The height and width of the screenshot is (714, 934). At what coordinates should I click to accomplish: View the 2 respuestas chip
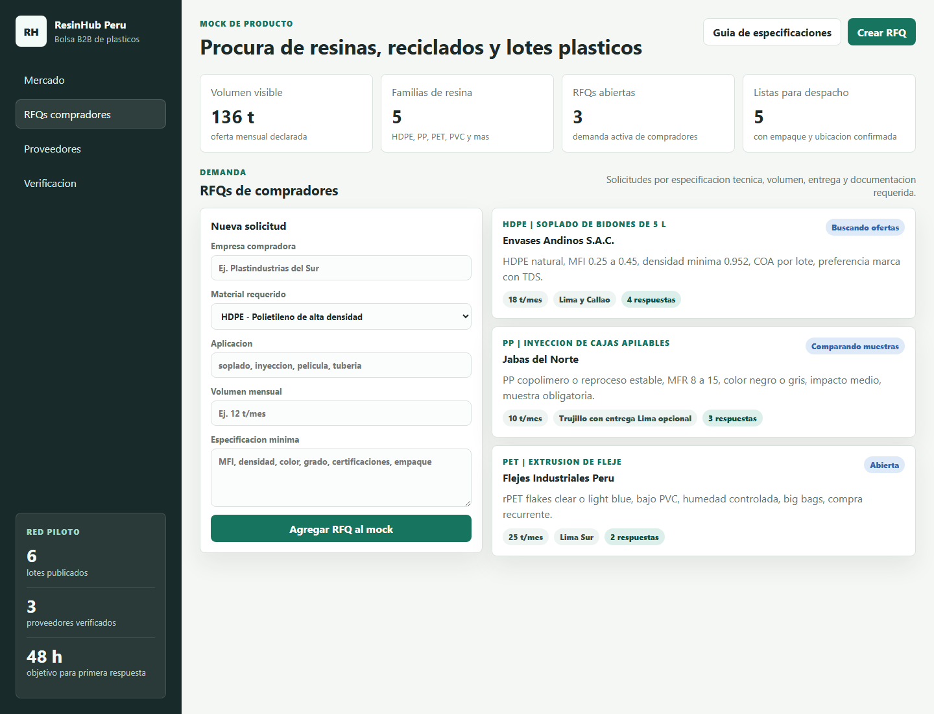[x=634, y=537]
